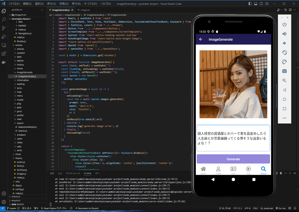Open Run and Debug view
Image resolution: width=299 pixels, height=212 pixels.
(4, 36)
